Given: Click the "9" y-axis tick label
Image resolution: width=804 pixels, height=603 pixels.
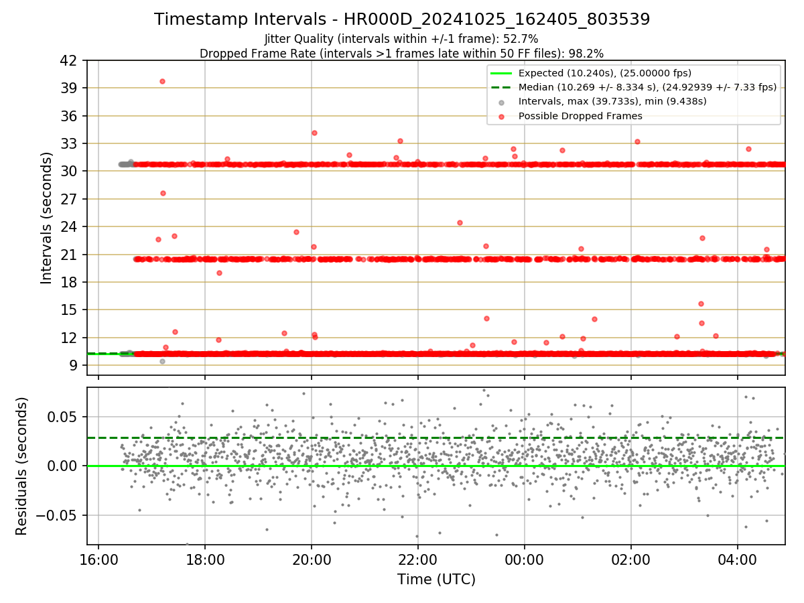Looking at the screenshot, I should click(75, 365).
